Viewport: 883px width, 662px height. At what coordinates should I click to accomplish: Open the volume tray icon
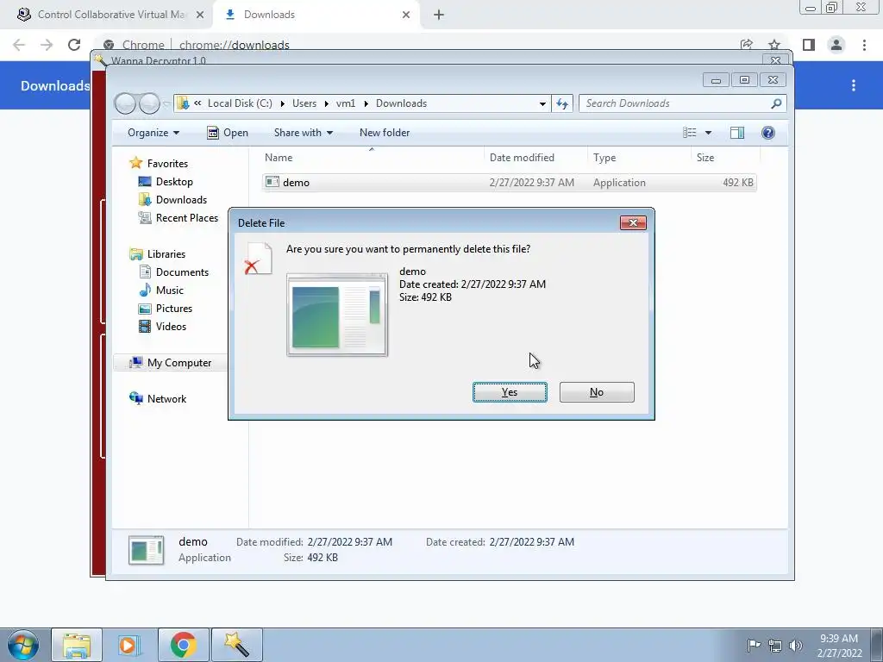point(795,646)
